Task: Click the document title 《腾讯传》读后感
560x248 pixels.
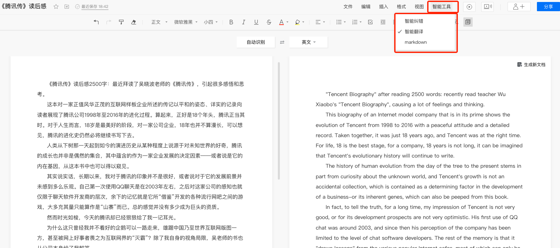Action: (24, 7)
